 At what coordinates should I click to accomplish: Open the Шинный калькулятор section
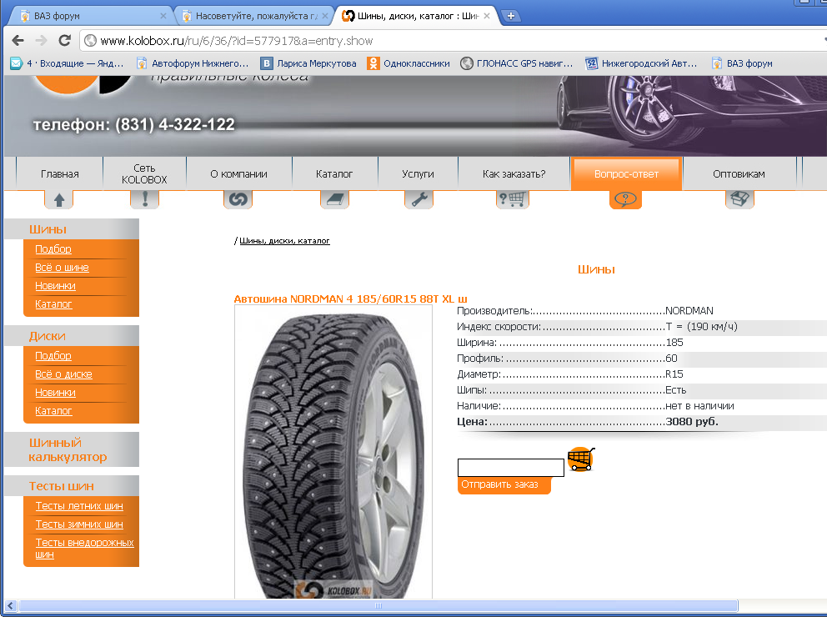68,450
